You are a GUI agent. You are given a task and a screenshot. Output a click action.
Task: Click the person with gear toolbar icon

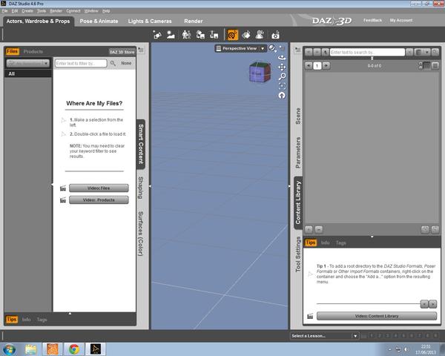tap(260, 35)
